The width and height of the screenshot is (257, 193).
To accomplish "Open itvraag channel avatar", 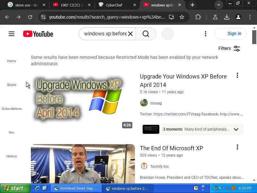I will 144,103.
